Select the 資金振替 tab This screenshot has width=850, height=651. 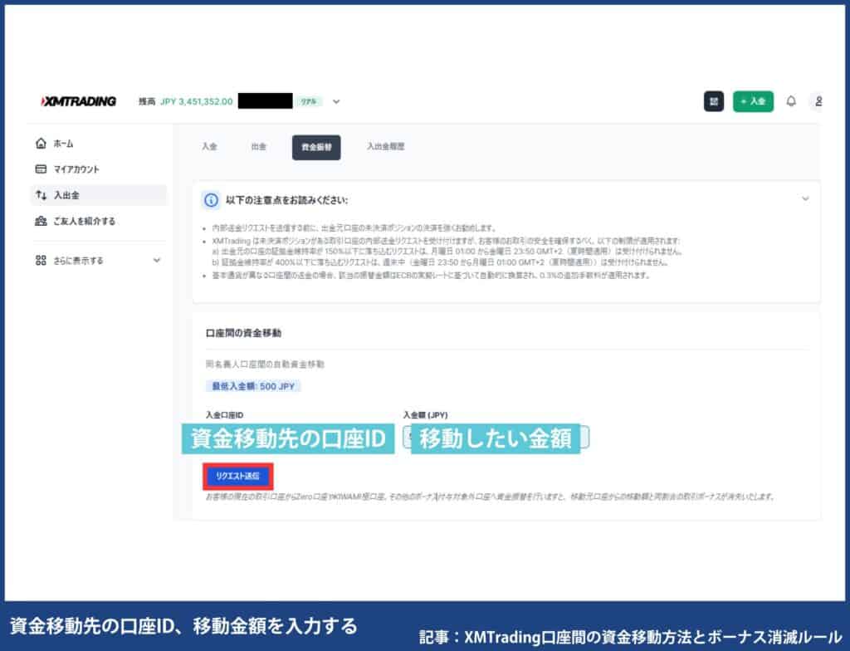pos(316,148)
